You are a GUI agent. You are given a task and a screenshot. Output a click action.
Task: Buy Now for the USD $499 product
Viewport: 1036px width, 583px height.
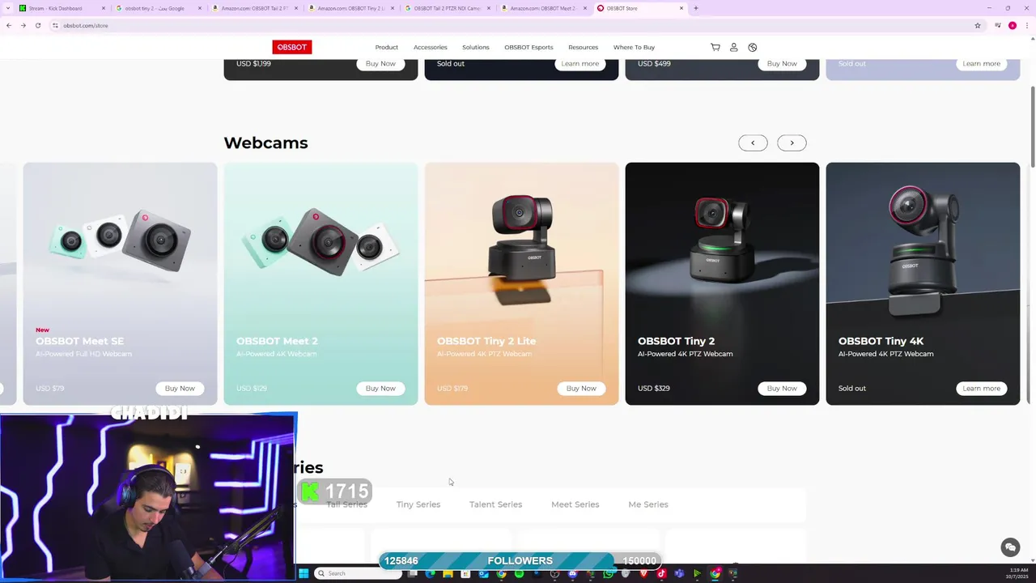pos(782,63)
